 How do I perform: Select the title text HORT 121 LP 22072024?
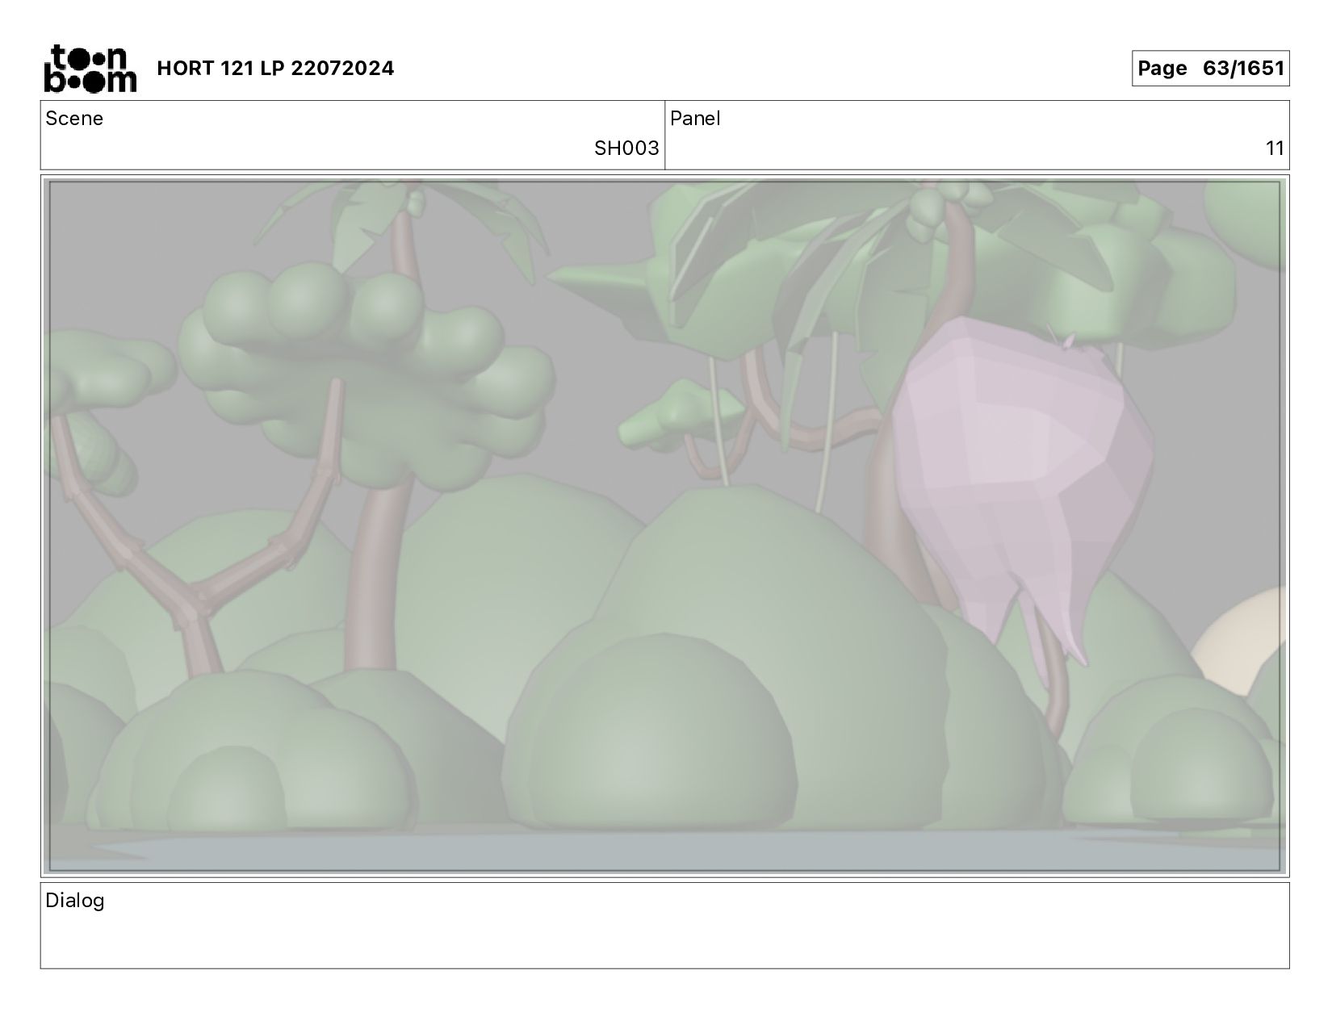click(275, 69)
